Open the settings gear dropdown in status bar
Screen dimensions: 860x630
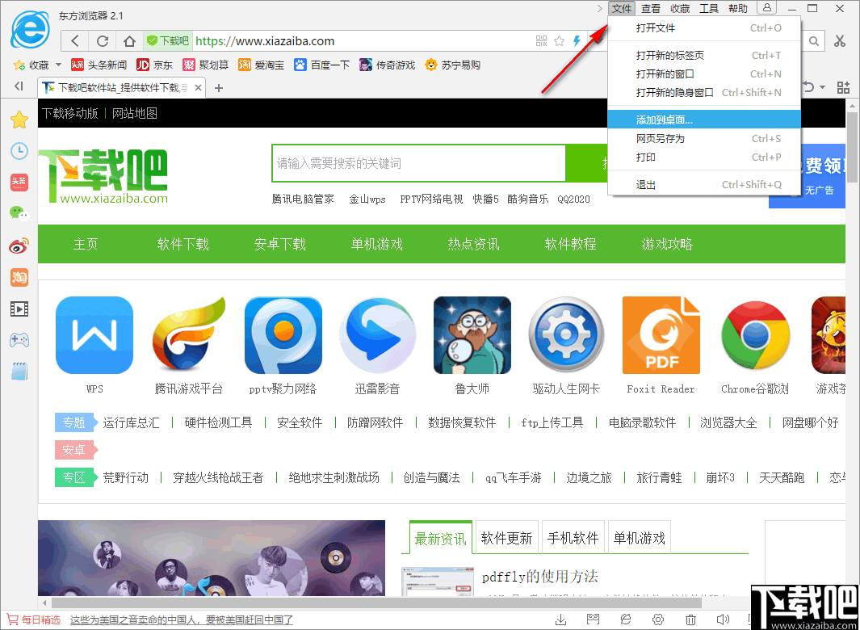658,618
